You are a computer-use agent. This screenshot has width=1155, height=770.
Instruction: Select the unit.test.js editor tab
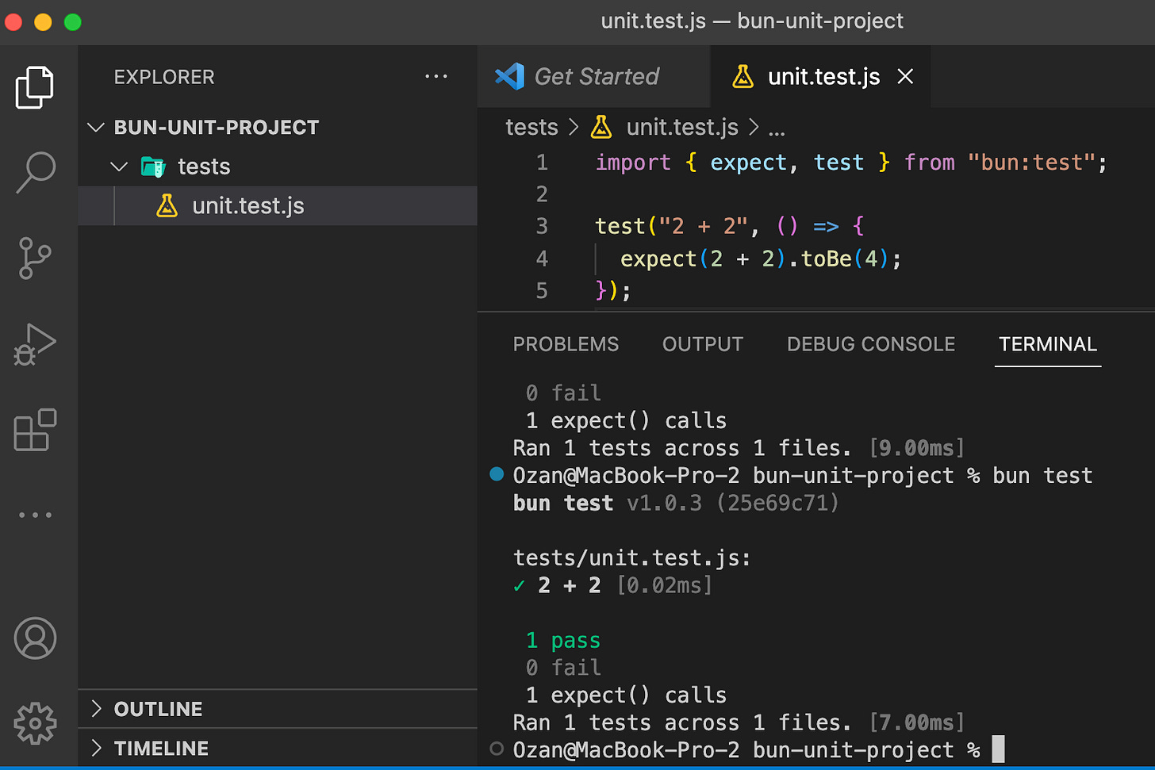[x=820, y=76]
